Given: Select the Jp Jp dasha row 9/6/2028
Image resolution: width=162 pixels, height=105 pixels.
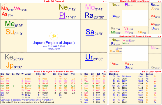Looking at the screenshot, I should (135, 83).
